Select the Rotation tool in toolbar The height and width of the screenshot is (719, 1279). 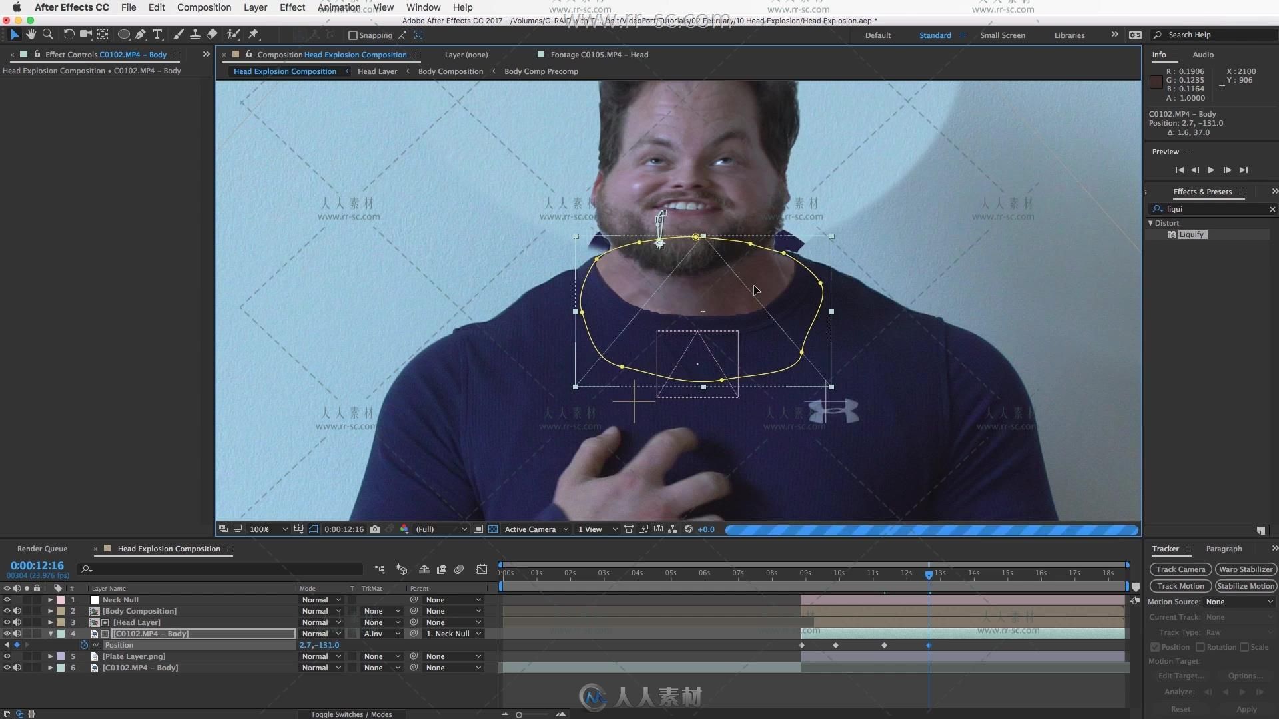pos(69,34)
